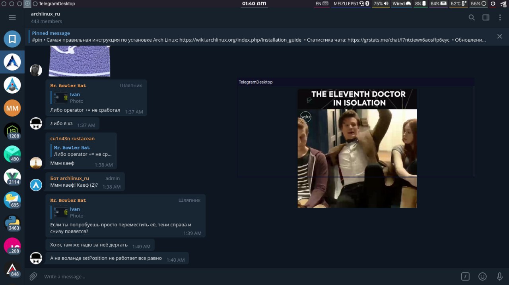Screen dimensions: 509x285
Task: Open the purple sticker image at top
Action: (x=80, y=61)
